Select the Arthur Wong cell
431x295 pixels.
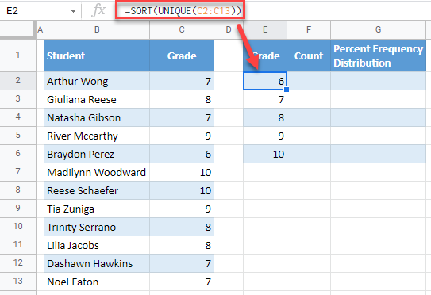coord(97,81)
